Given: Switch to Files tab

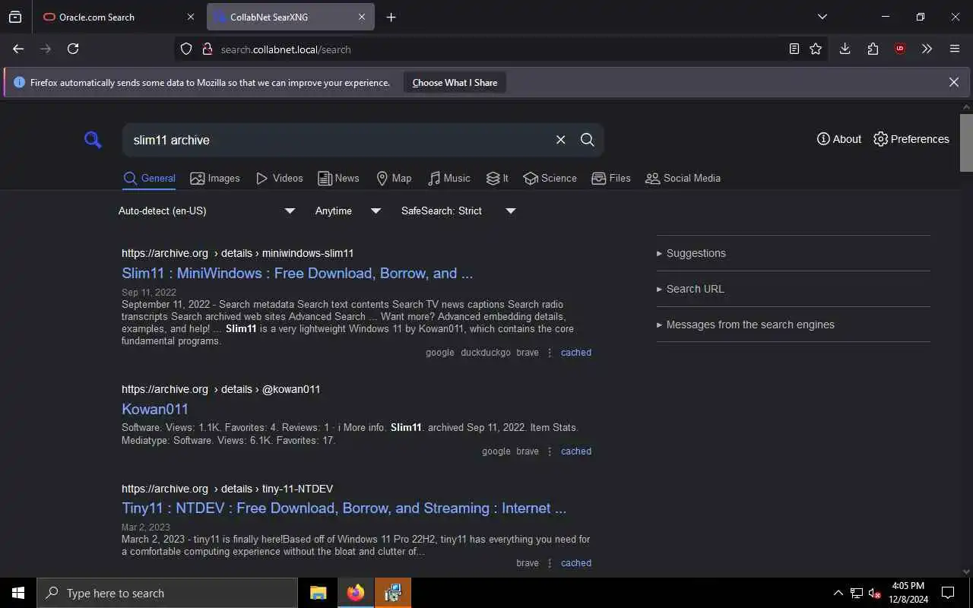Looking at the screenshot, I should 611,178.
